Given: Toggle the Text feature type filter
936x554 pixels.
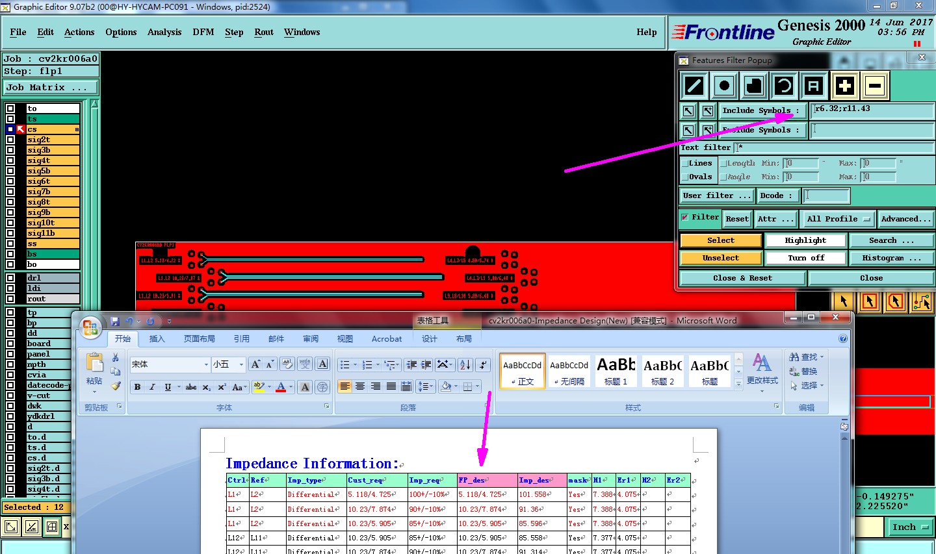Looking at the screenshot, I should click(813, 86).
